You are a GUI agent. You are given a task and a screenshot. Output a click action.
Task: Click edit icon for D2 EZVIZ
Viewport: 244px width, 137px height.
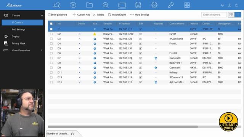point(140,34)
